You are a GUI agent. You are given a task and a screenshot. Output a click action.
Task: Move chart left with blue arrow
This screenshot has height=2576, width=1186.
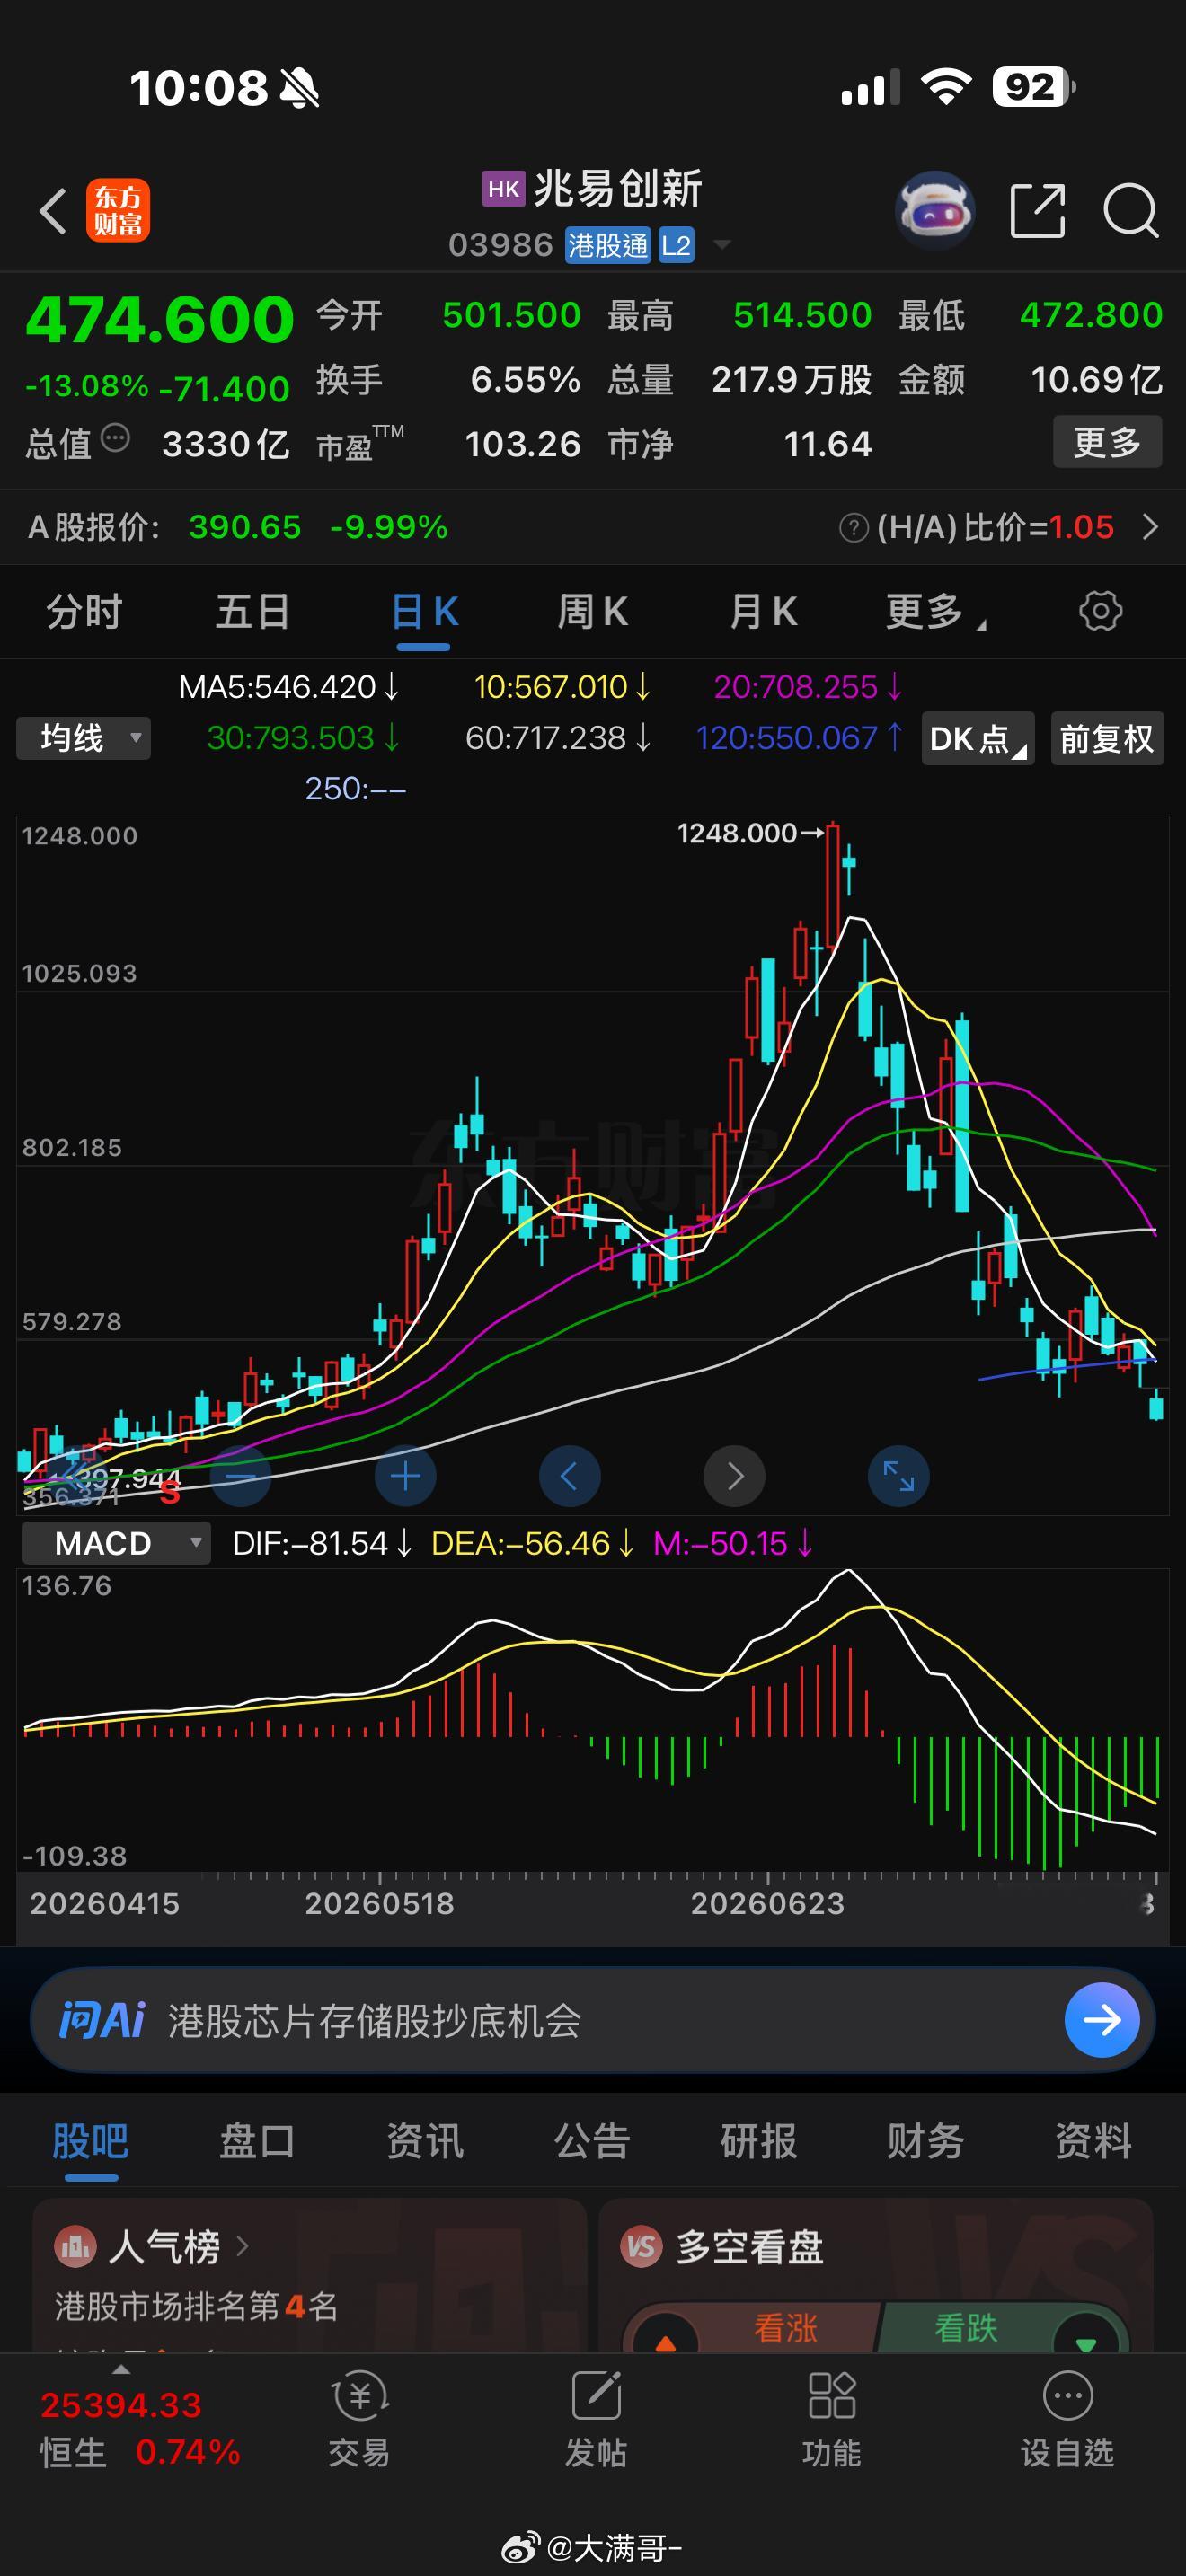[569, 1476]
